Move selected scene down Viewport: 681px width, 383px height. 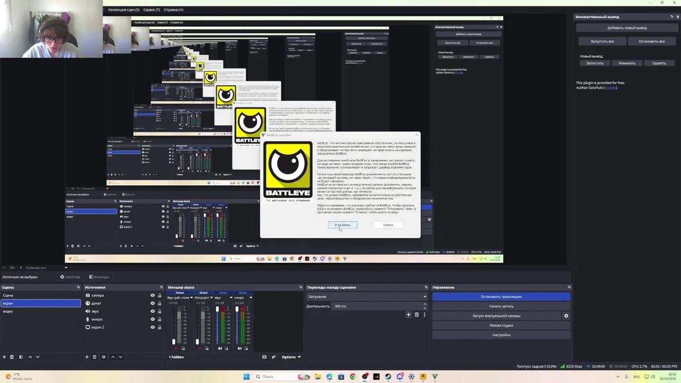coord(37,357)
